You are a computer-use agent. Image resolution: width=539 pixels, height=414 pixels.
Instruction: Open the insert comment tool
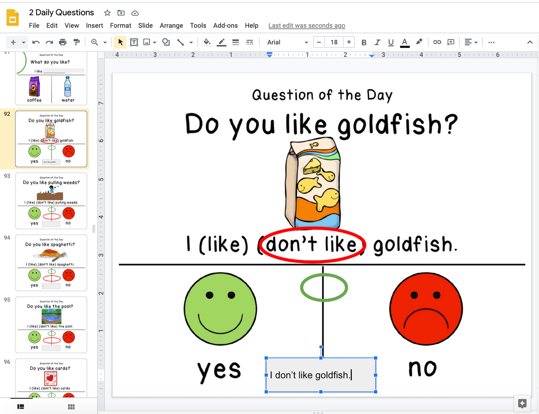point(451,42)
